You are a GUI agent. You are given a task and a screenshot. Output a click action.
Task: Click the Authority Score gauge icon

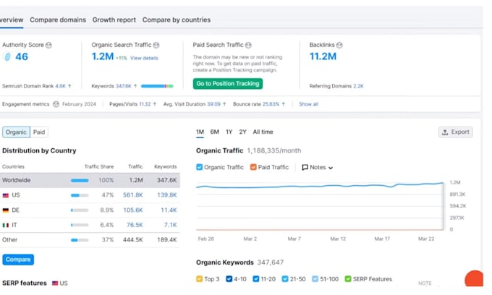tap(7, 56)
